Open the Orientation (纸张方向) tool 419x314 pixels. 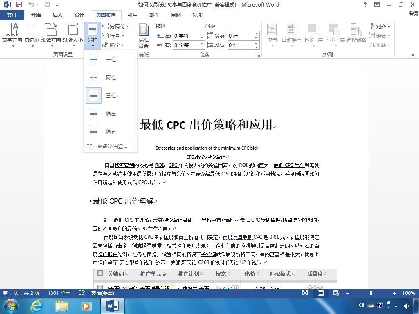pos(51,35)
